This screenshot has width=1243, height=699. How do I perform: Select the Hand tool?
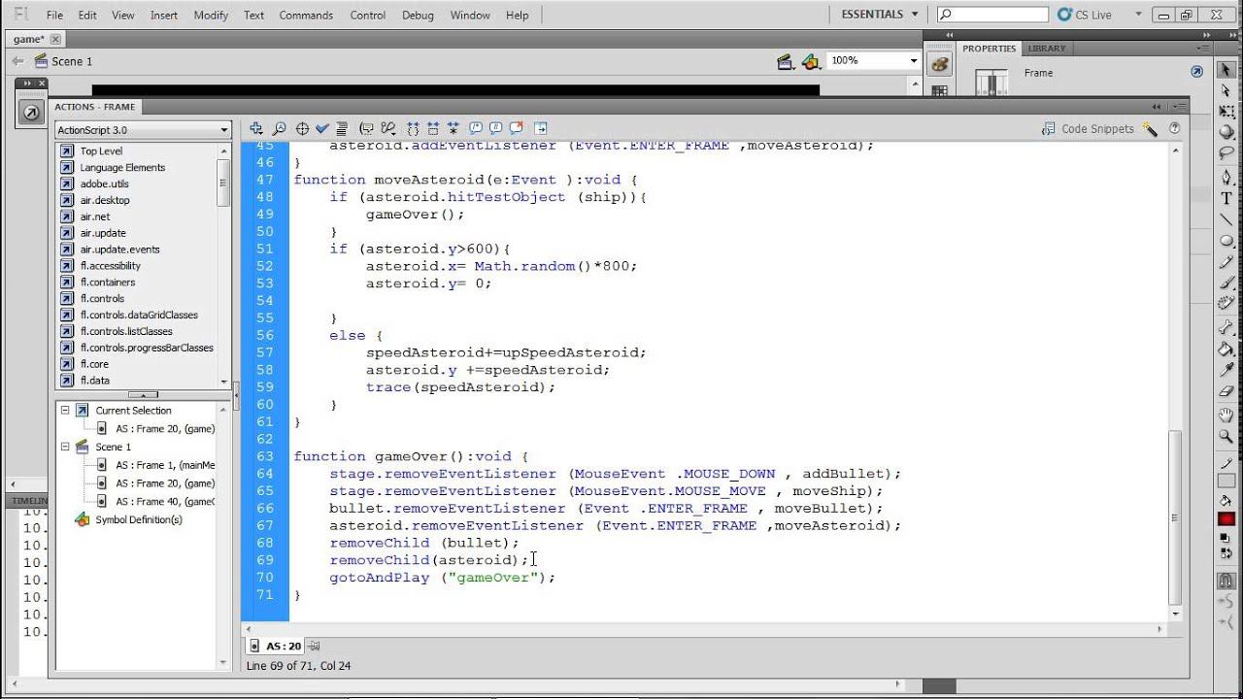[x=1226, y=416]
